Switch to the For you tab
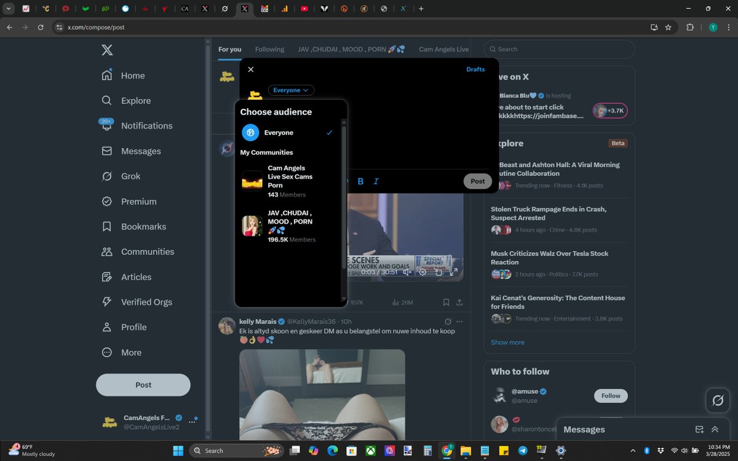Viewport: 738px width, 461px height. (230, 49)
